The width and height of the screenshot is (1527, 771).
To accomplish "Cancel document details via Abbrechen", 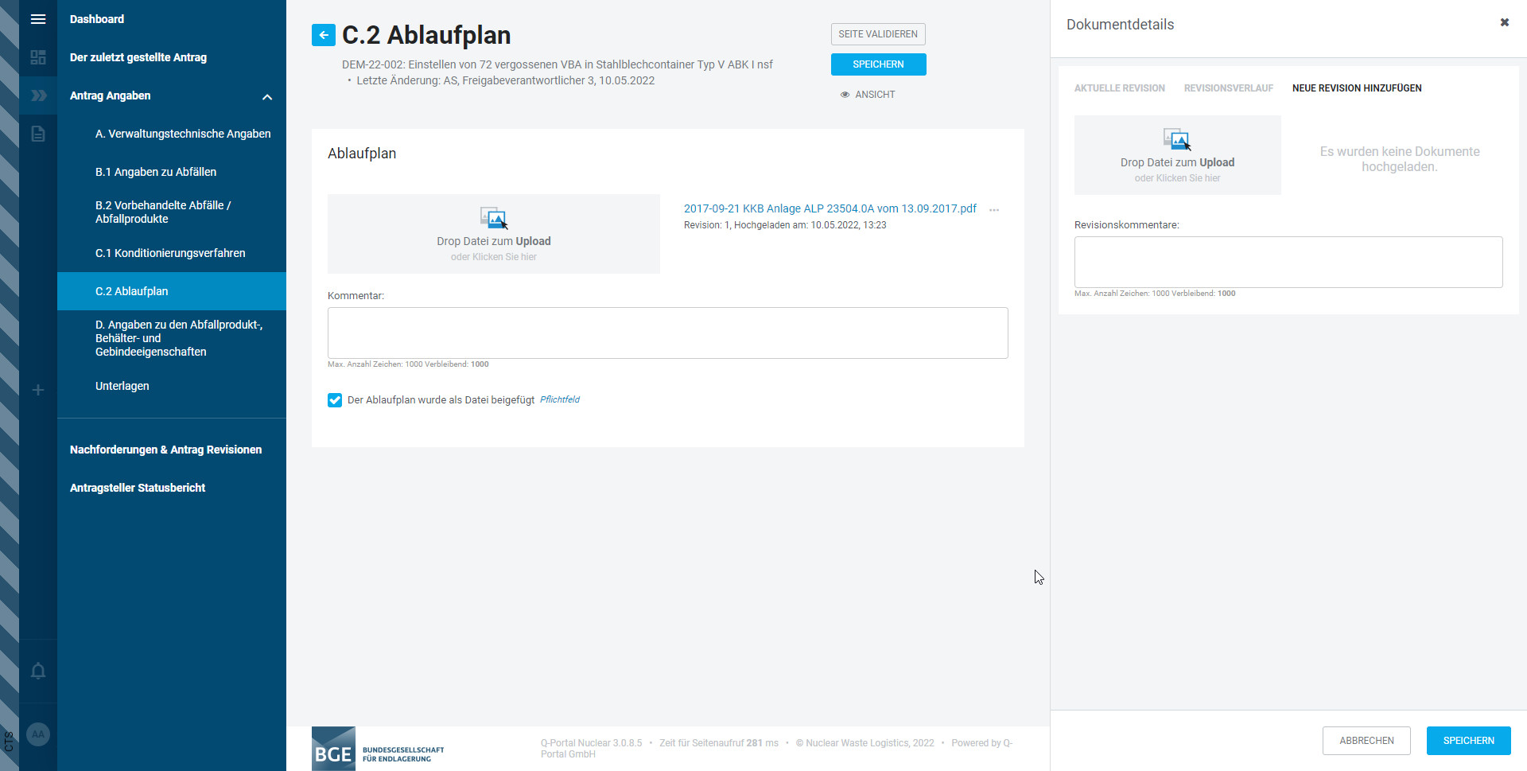I will pyautogui.click(x=1366, y=741).
